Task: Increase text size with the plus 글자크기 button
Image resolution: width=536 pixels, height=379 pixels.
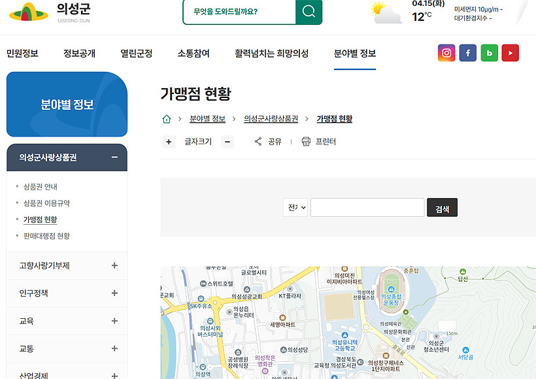Action: point(167,141)
